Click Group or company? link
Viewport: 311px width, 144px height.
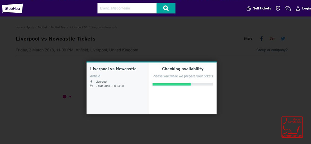pos(272,50)
